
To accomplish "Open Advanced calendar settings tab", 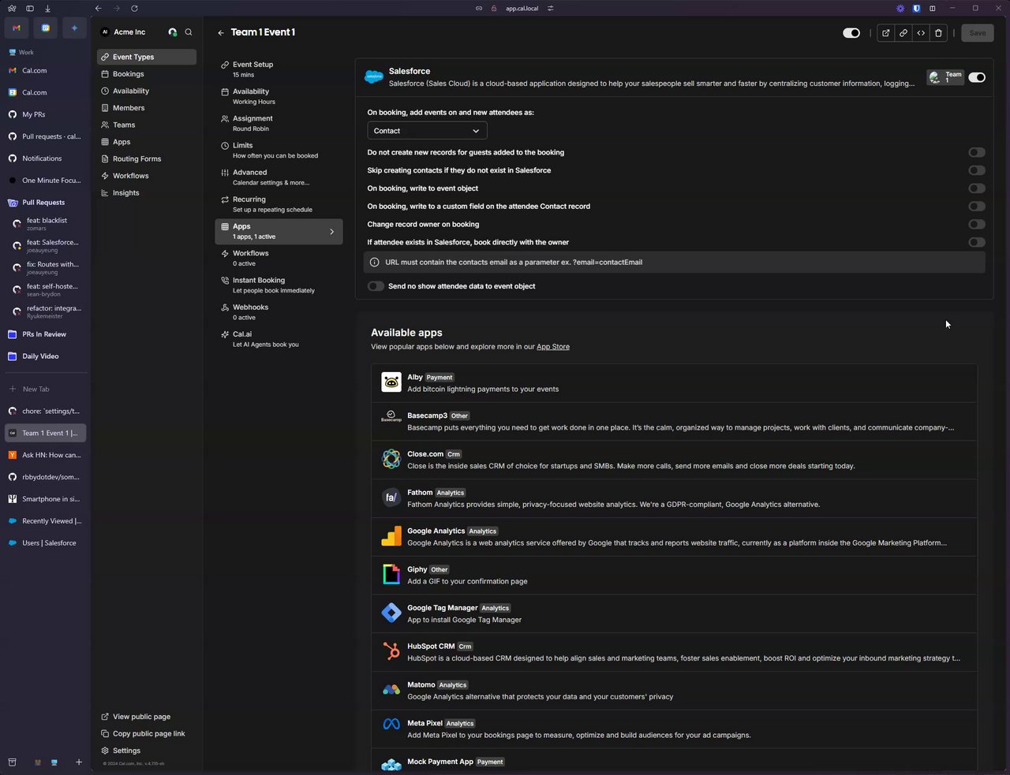I will pyautogui.click(x=279, y=177).
